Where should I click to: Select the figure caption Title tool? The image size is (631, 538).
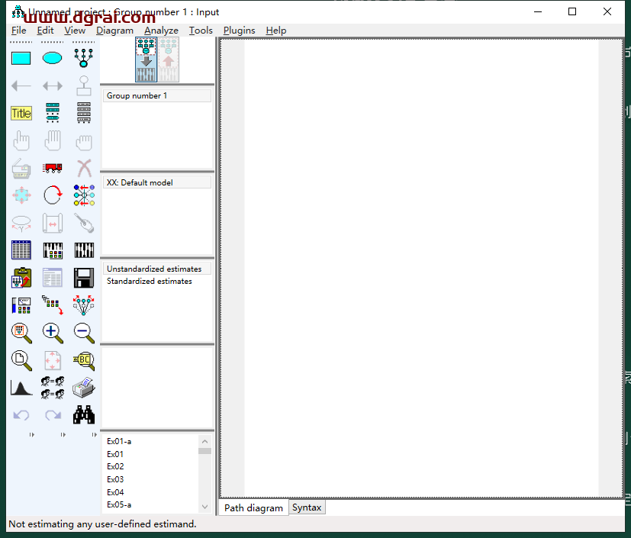tap(21, 113)
